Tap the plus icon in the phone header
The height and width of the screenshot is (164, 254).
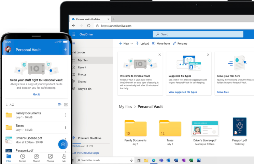66,49
